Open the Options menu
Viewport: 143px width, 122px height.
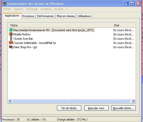pyautogui.click(x=19, y=9)
